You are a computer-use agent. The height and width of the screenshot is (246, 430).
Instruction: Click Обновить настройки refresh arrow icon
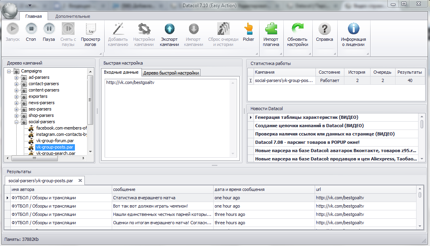pos(298,29)
